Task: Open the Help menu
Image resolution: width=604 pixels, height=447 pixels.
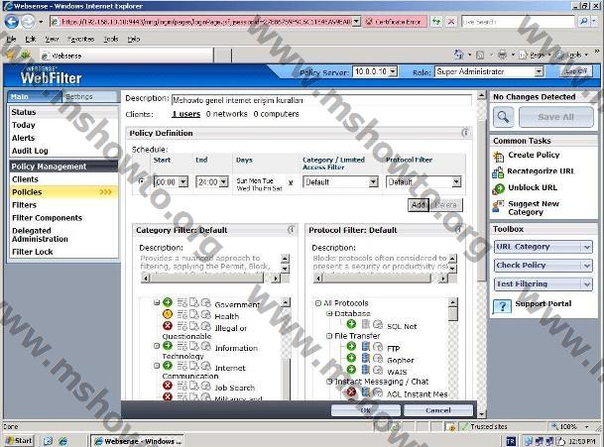Action: pos(133,39)
